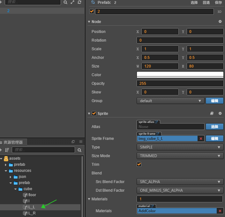Click 保存 to save the prefab
This screenshot has height=217, width=225.
(218, 3)
